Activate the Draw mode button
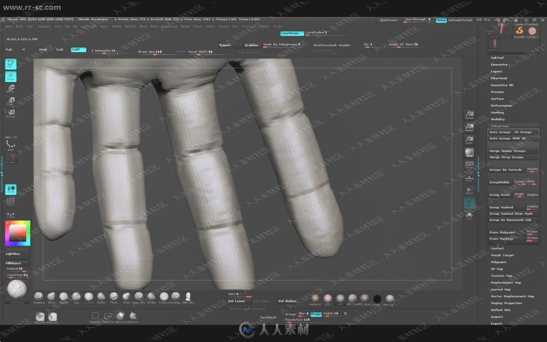Viewport: 547px width, 342px height. pyautogui.click(x=11, y=76)
